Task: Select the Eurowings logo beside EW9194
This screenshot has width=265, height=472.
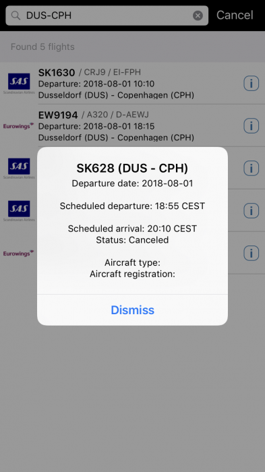Action: (x=18, y=126)
